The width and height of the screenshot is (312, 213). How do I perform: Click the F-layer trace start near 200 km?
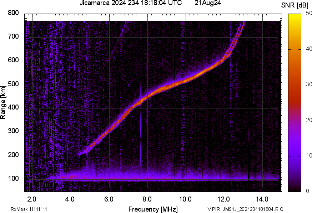(81, 153)
